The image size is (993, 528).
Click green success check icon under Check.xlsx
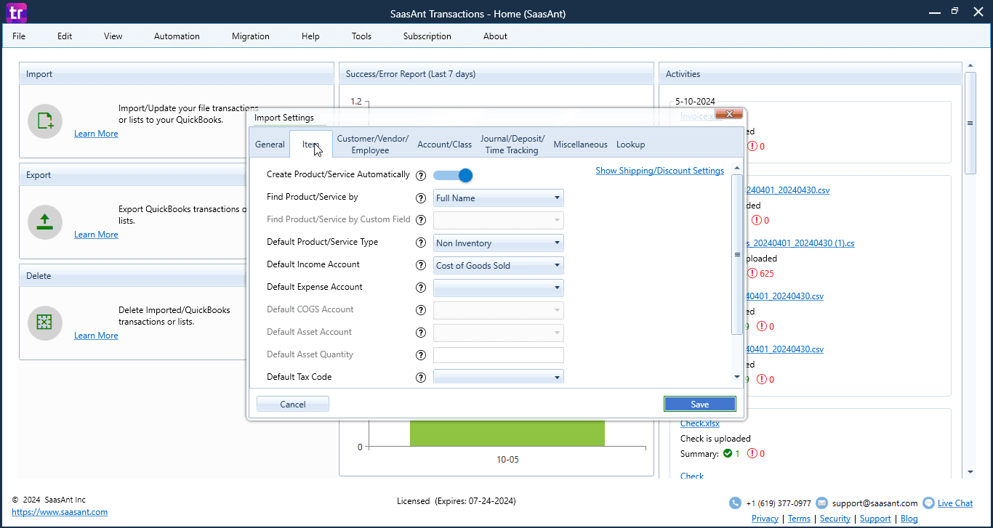click(728, 454)
